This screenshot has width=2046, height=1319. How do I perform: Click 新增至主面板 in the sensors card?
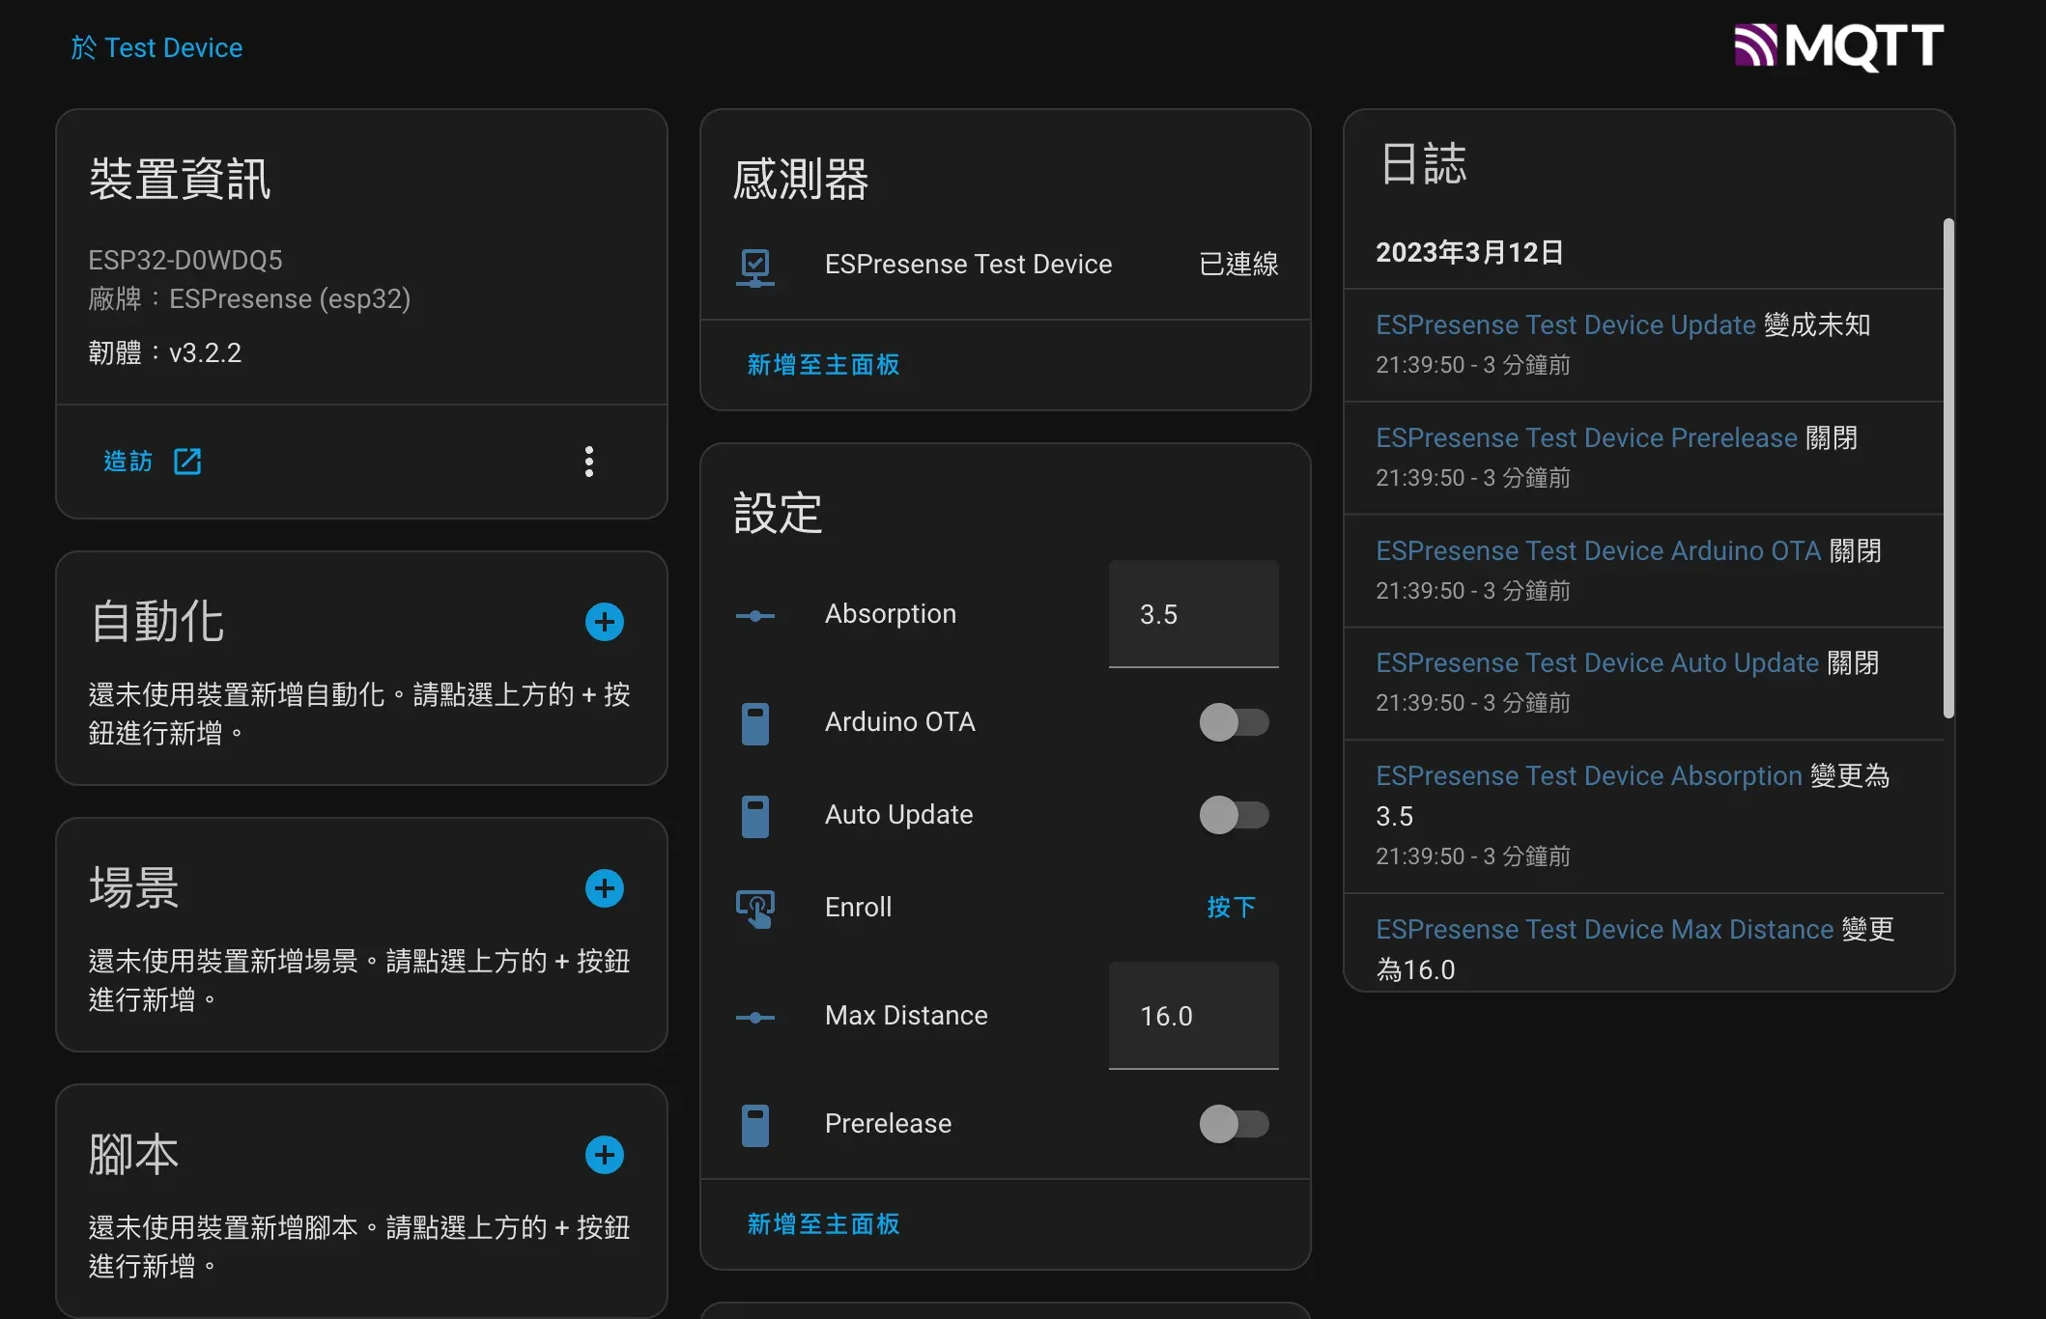click(x=823, y=364)
